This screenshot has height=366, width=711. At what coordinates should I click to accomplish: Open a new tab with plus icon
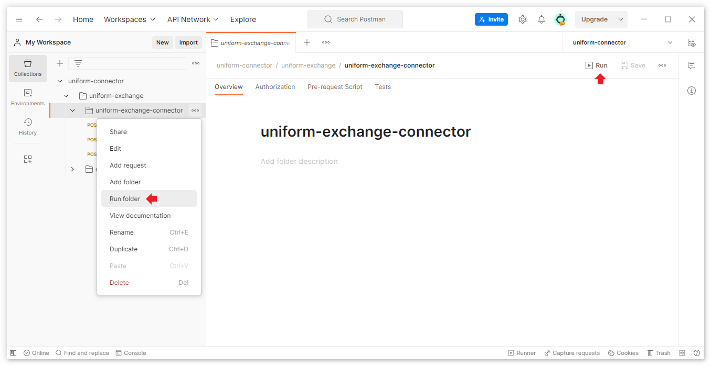tap(307, 42)
